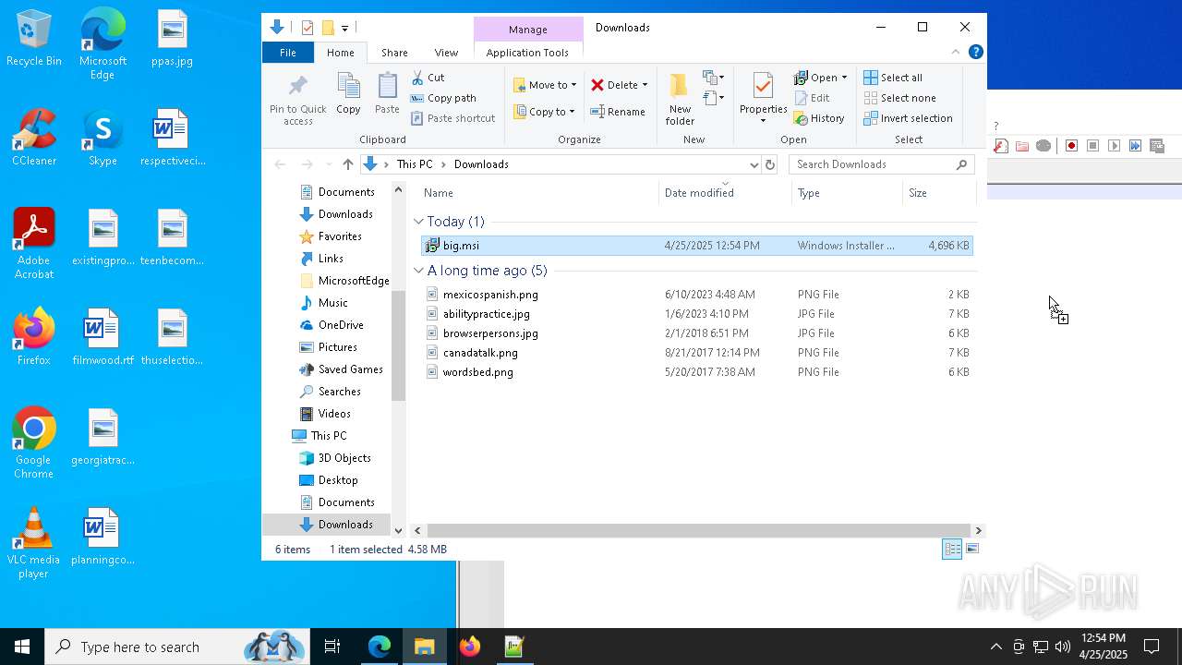Switch to the Share ribbon tab
Image resolution: width=1182 pixels, height=665 pixels.
[394, 53]
